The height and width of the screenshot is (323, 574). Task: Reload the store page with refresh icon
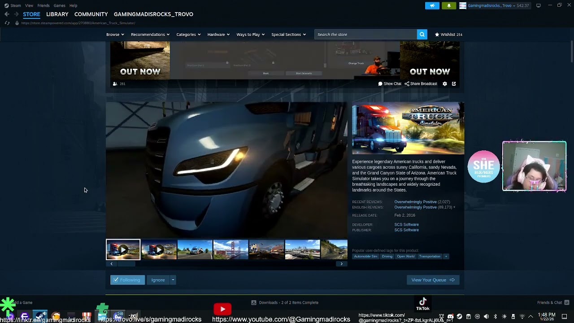7,23
